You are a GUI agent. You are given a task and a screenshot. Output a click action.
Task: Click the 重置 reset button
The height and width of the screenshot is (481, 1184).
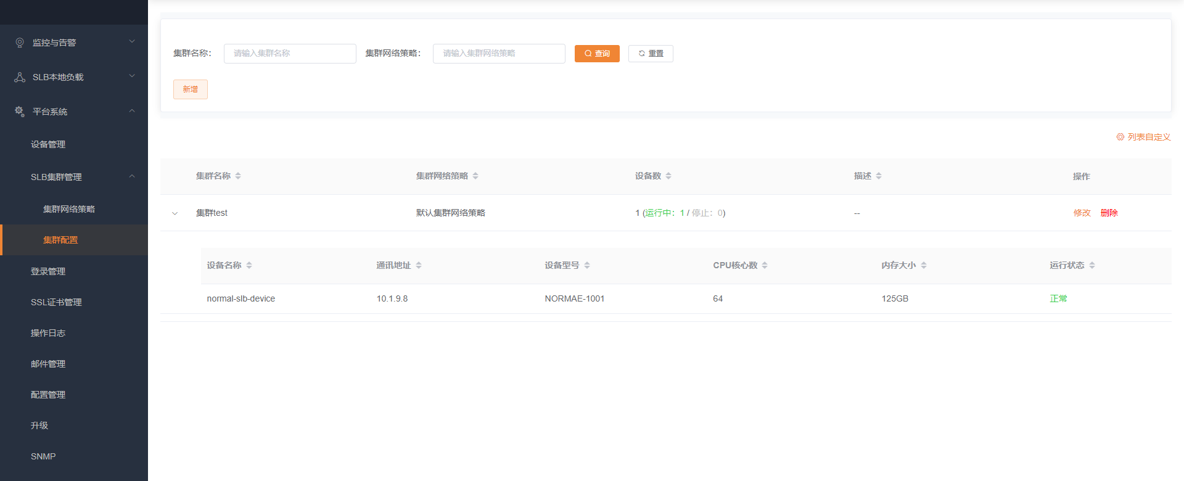pos(651,54)
